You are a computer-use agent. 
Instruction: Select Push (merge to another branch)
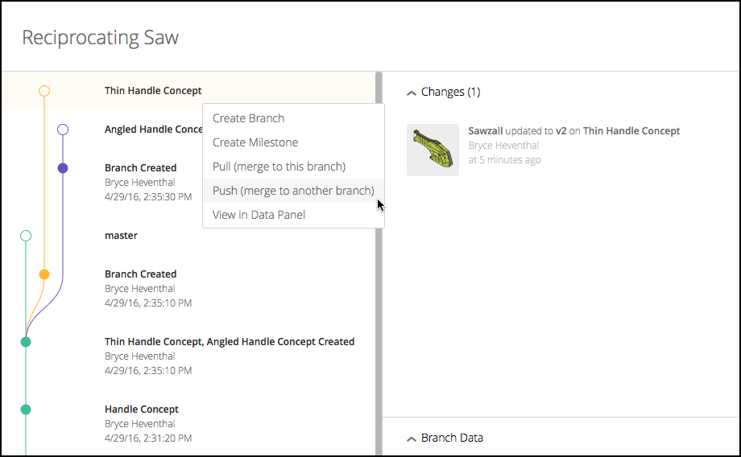pyautogui.click(x=293, y=191)
